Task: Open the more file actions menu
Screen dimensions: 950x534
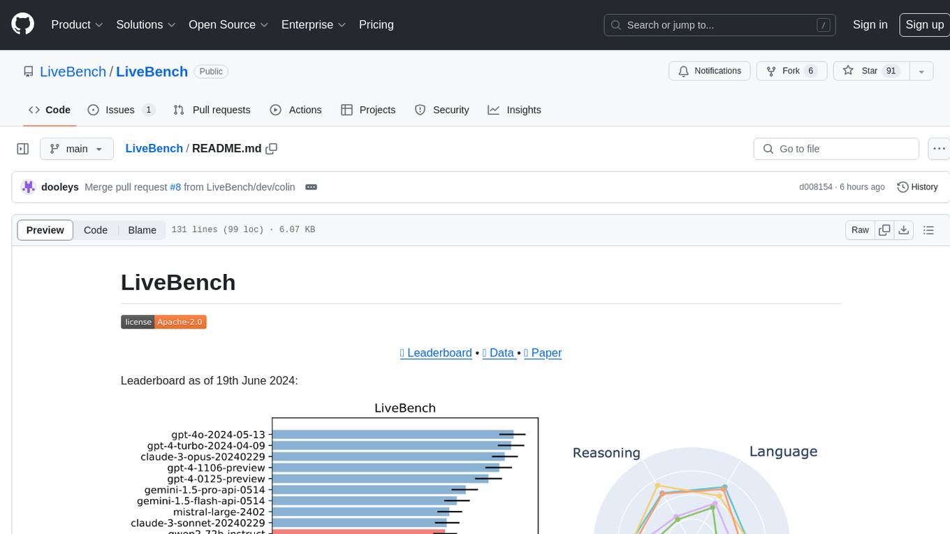Action: (939, 149)
